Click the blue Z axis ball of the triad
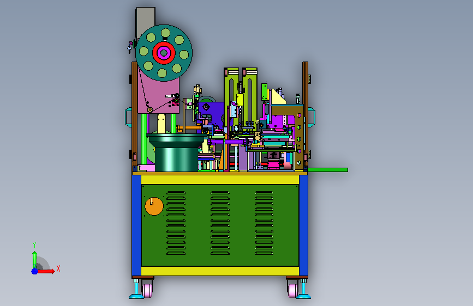Screen dimensions: 473x306 35,271
